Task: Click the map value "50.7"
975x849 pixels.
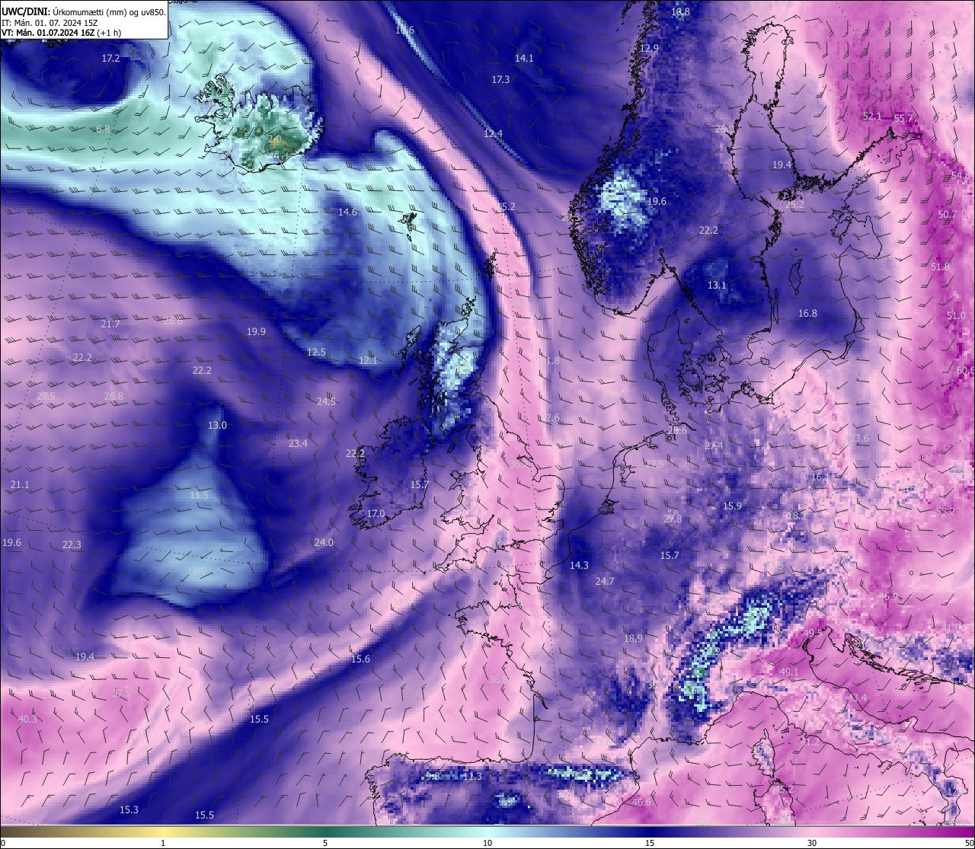Action: click(947, 215)
